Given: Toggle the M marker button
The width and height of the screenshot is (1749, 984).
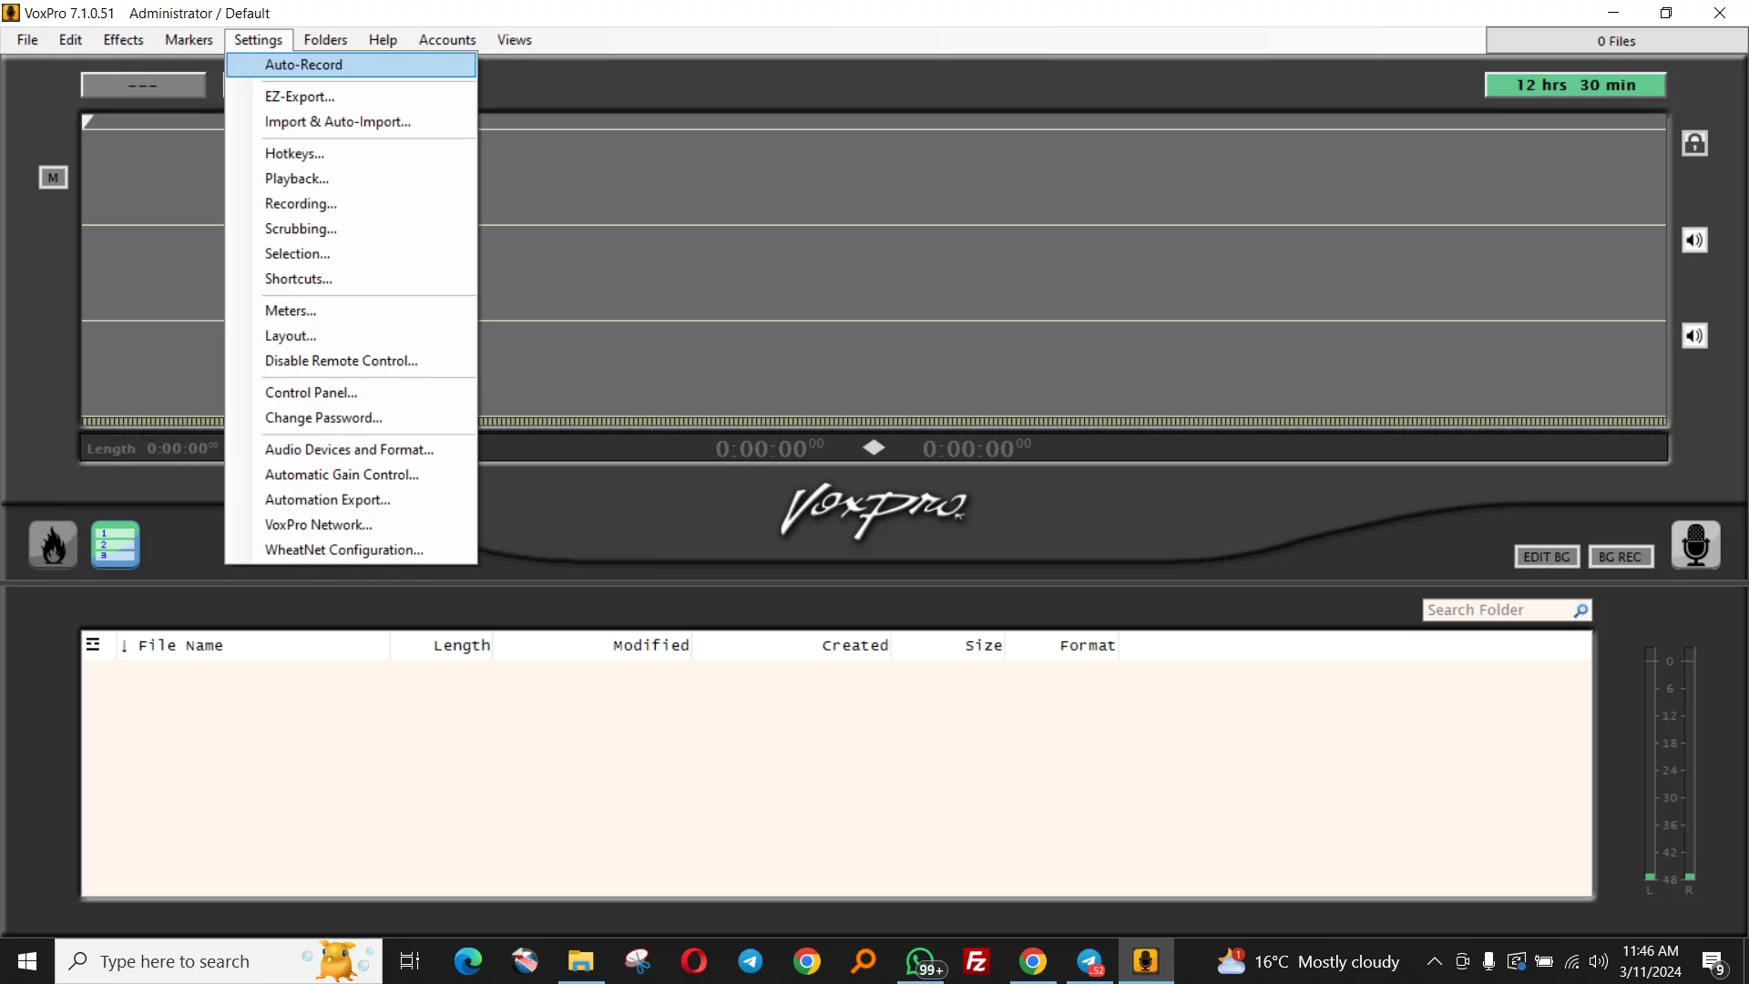Looking at the screenshot, I should point(53,178).
